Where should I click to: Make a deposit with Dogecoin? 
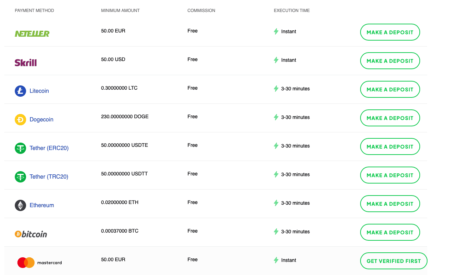(390, 118)
